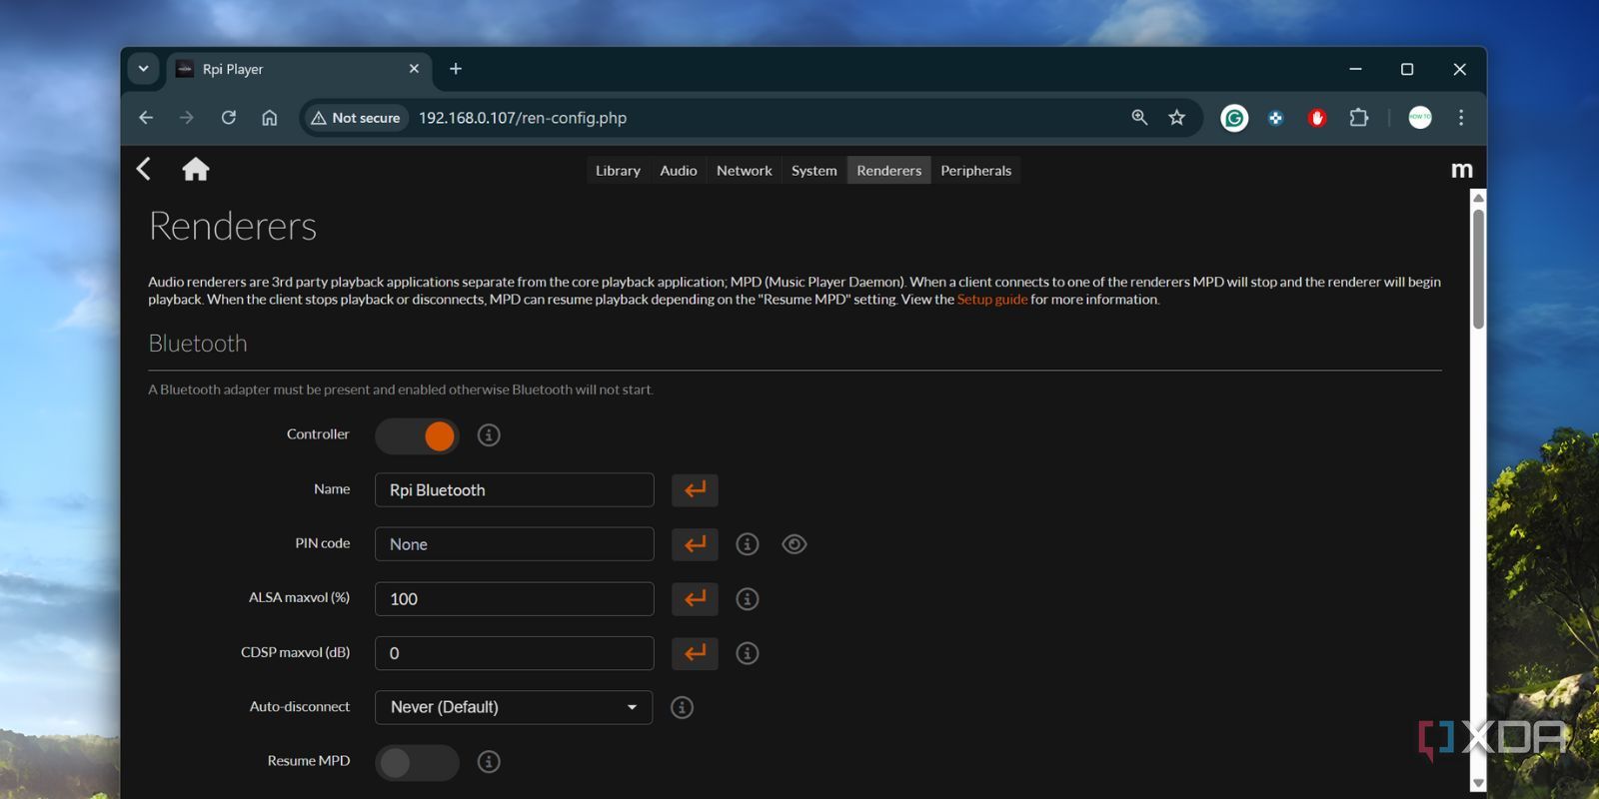Disable the Bluetooth Controller switch
This screenshot has width=1599, height=799.
tap(417, 435)
